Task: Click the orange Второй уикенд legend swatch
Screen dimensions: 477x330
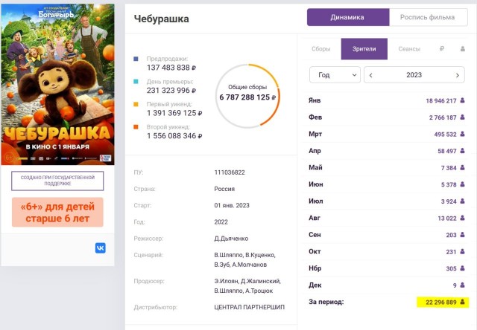Action: [136, 127]
